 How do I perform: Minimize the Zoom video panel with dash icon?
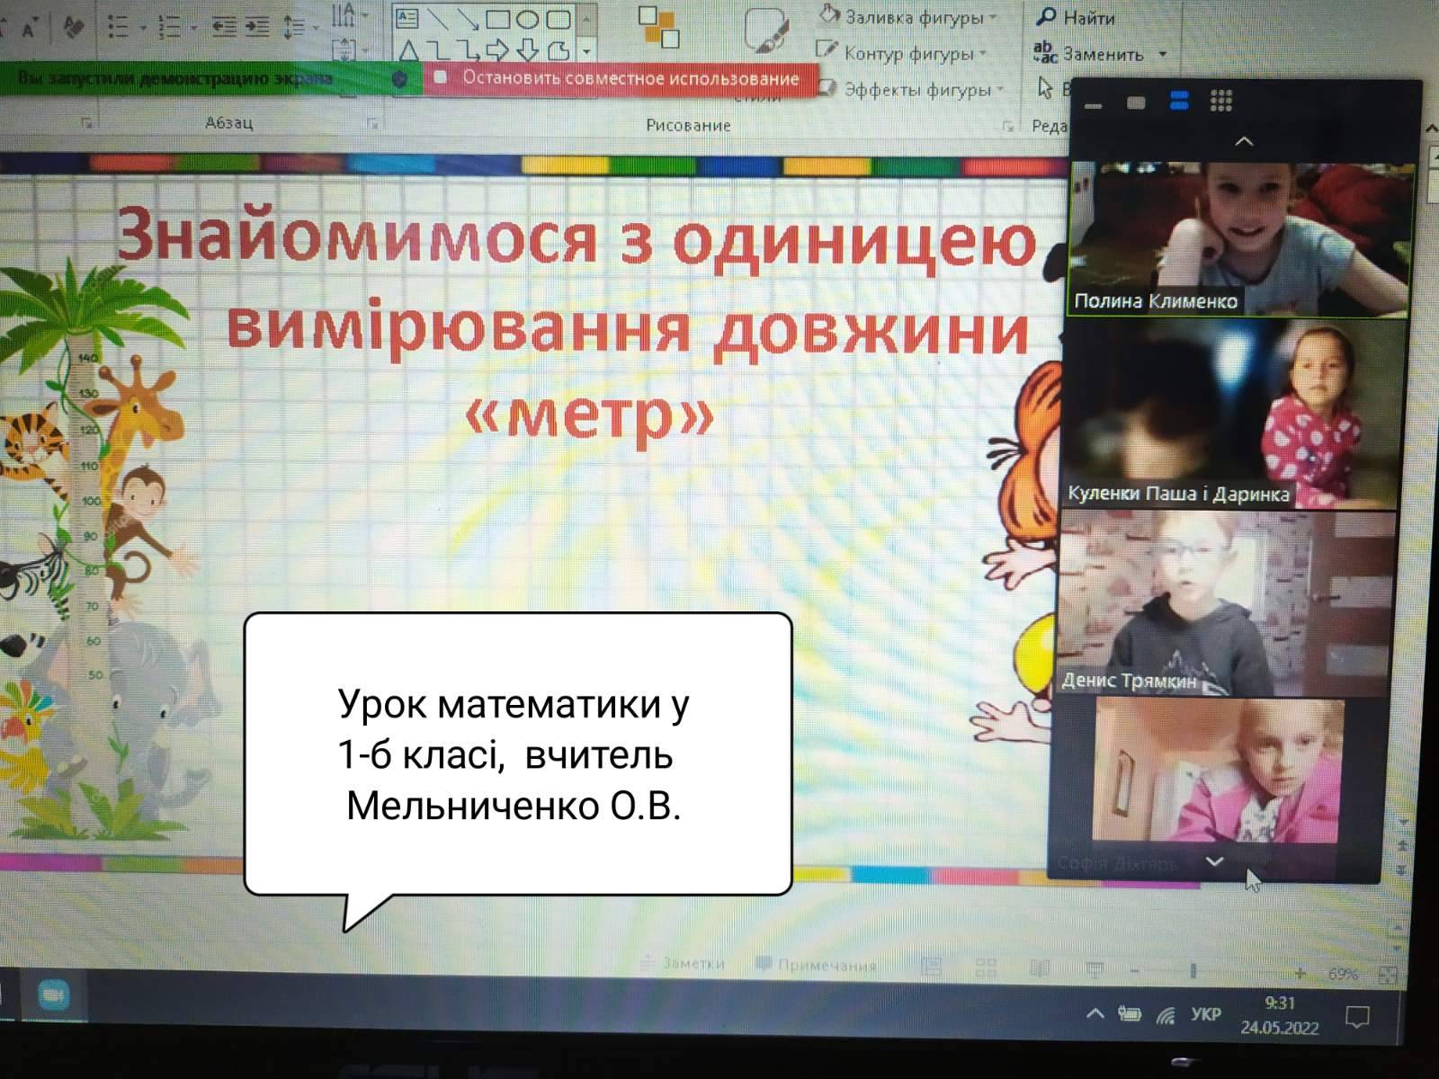point(1094,105)
